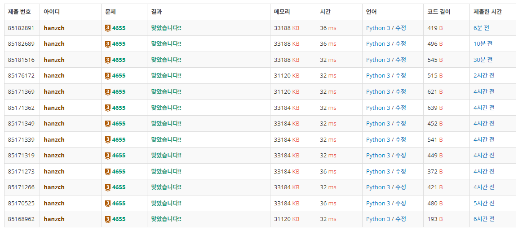Click the bronze tier badge in row 85171266
Viewport: 518px width, 230px height.
pyautogui.click(x=108, y=187)
